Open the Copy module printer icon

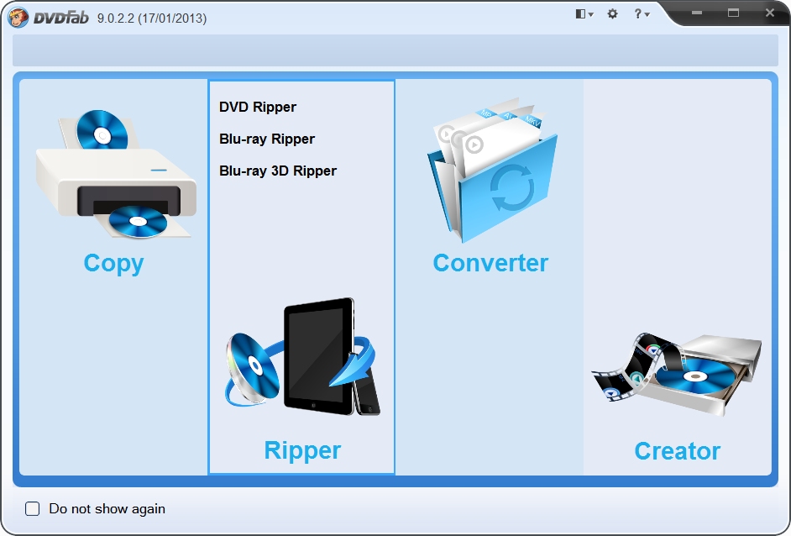point(116,174)
